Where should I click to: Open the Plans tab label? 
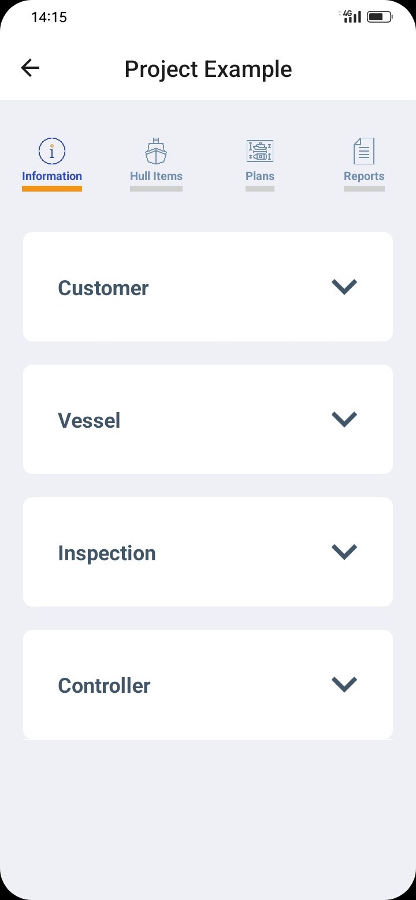(x=260, y=176)
